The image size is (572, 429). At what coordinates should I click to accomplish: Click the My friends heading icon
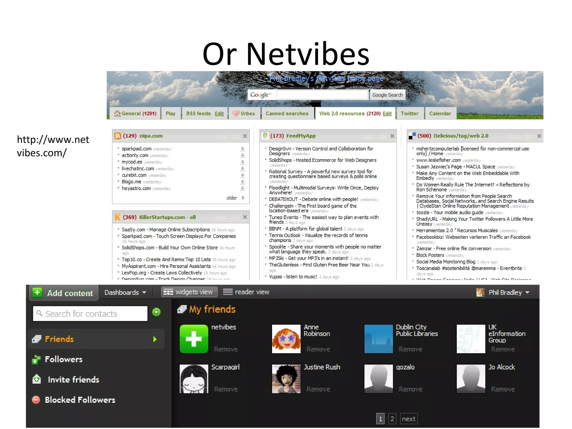tap(182, 309)
